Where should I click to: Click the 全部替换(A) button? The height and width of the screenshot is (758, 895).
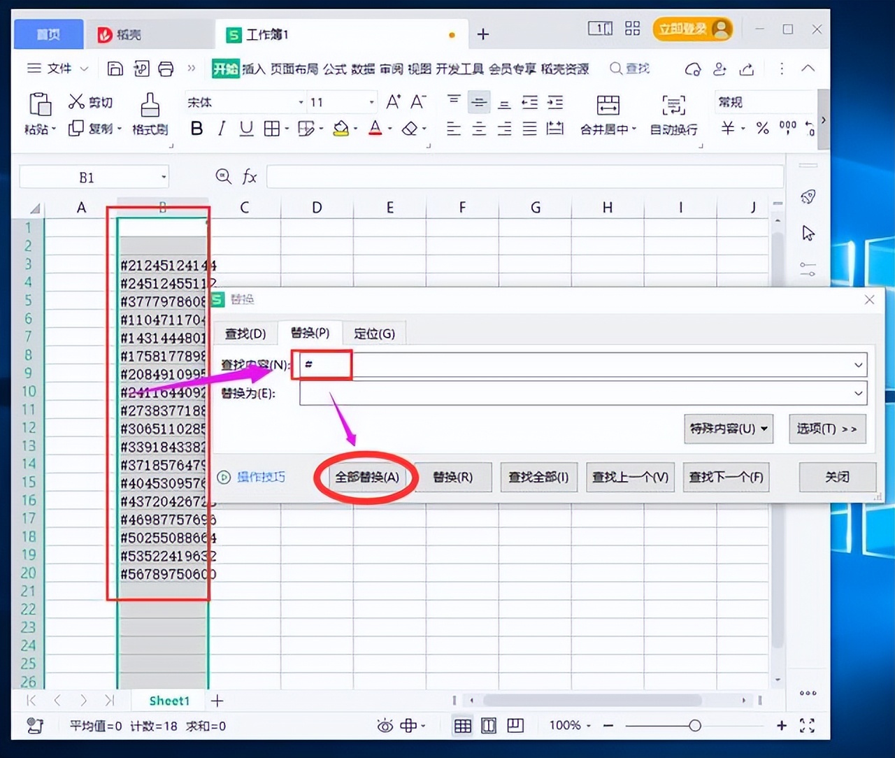click(x=366, y=477)
